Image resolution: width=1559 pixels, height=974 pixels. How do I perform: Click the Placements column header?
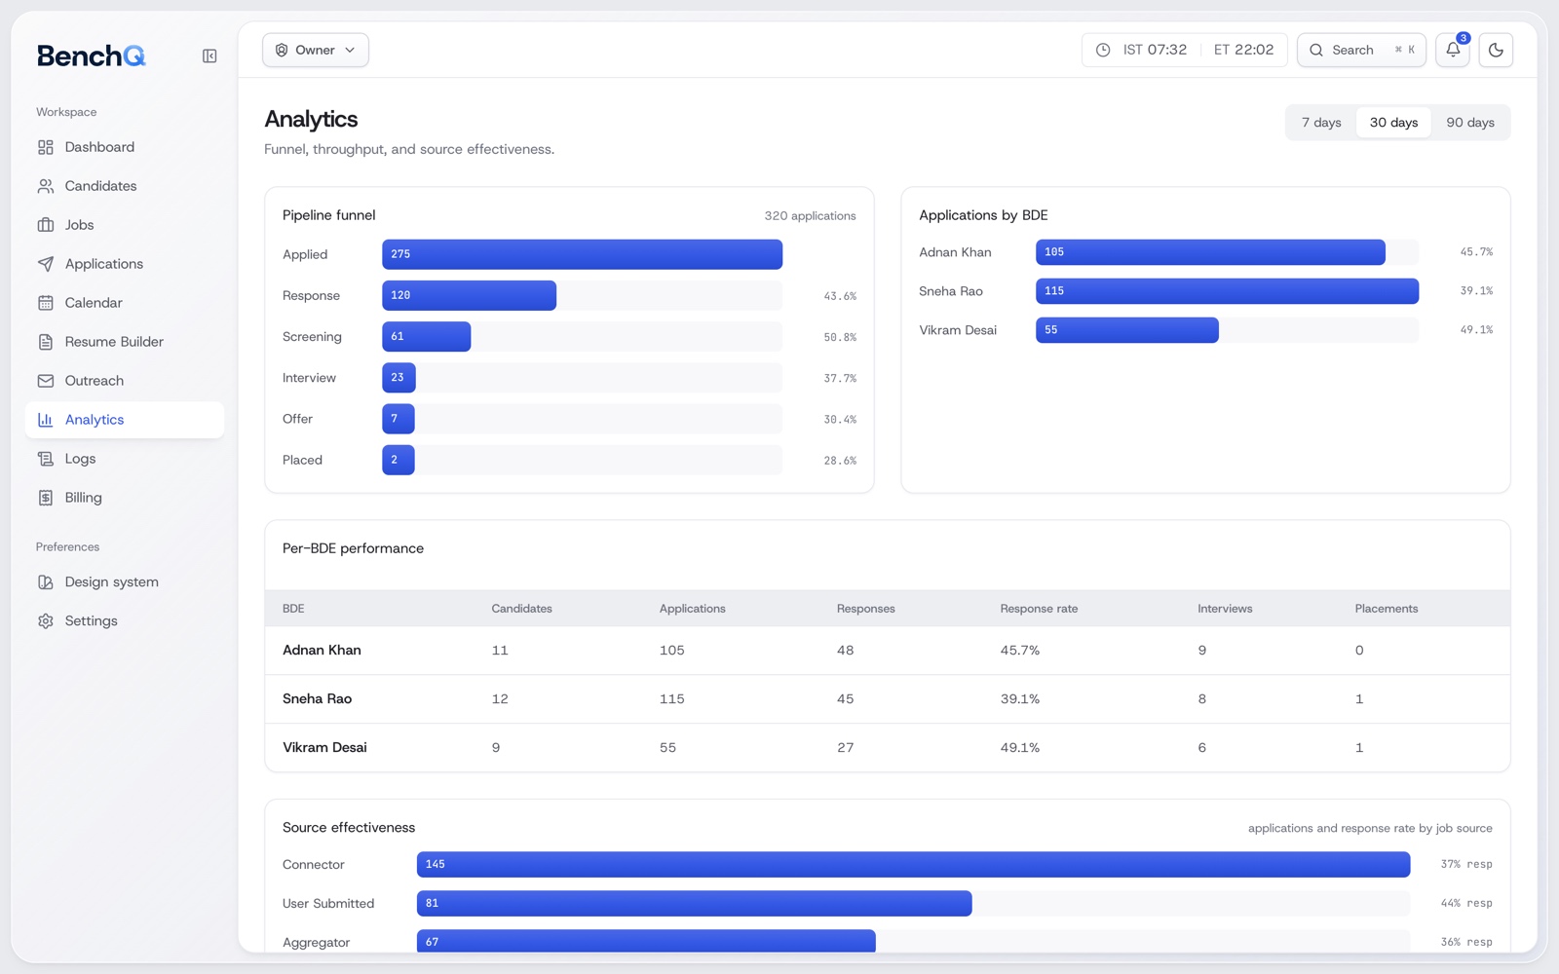tap(1386, 609)
